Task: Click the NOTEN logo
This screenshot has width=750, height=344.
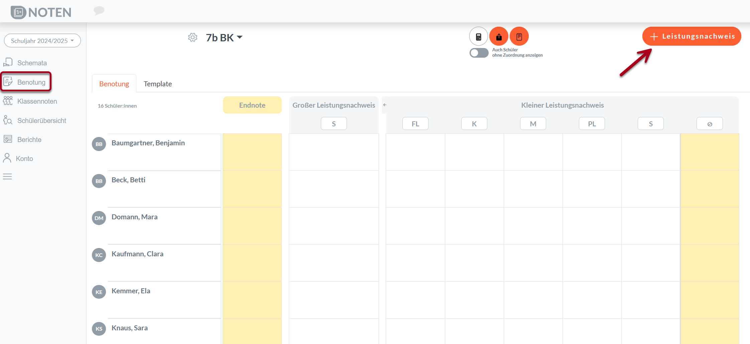Action: click(x=41, y=12)
